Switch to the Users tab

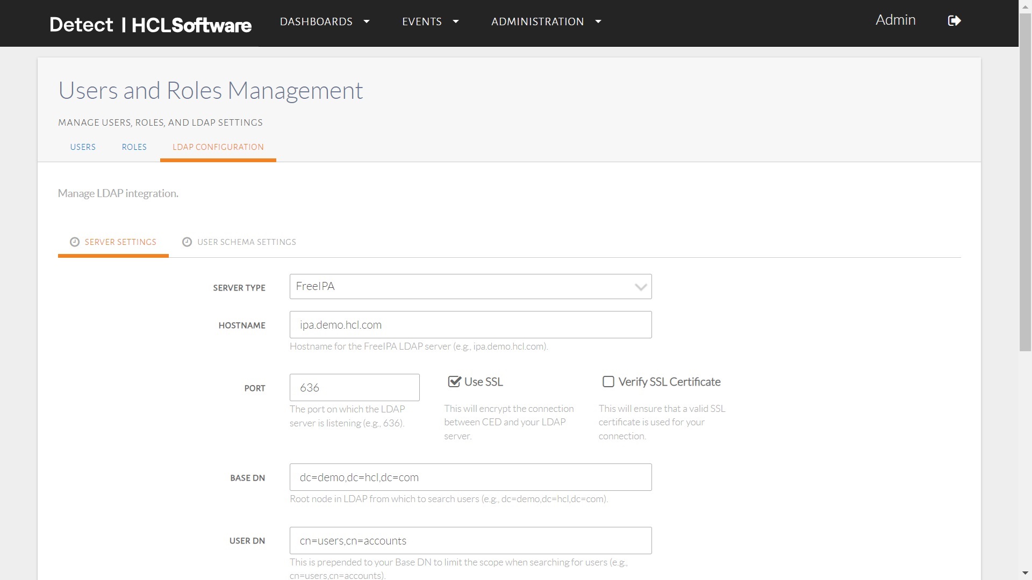[83, 147]
